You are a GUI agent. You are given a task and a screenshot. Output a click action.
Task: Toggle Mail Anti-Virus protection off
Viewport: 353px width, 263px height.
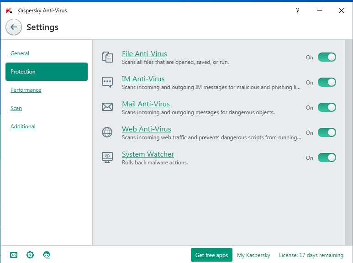(327, 107)
